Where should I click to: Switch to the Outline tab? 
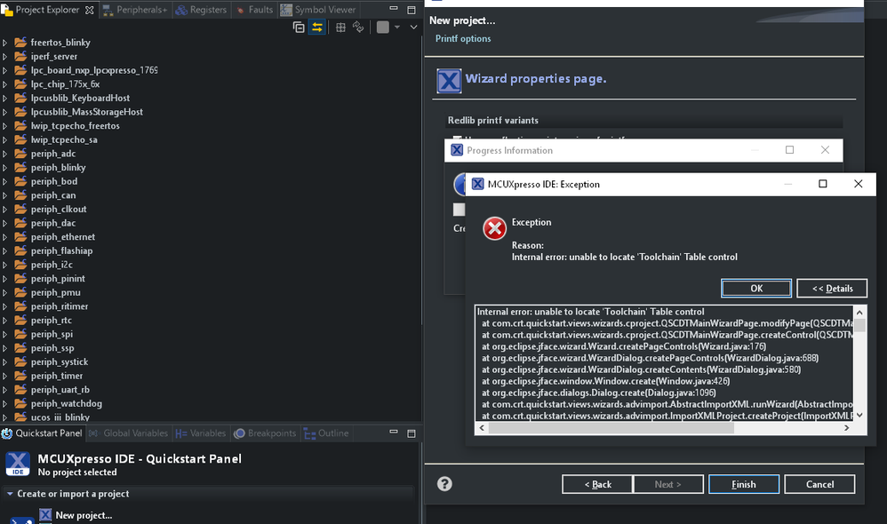[x=326, y=433]
